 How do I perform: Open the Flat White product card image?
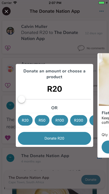click(104, 80)
